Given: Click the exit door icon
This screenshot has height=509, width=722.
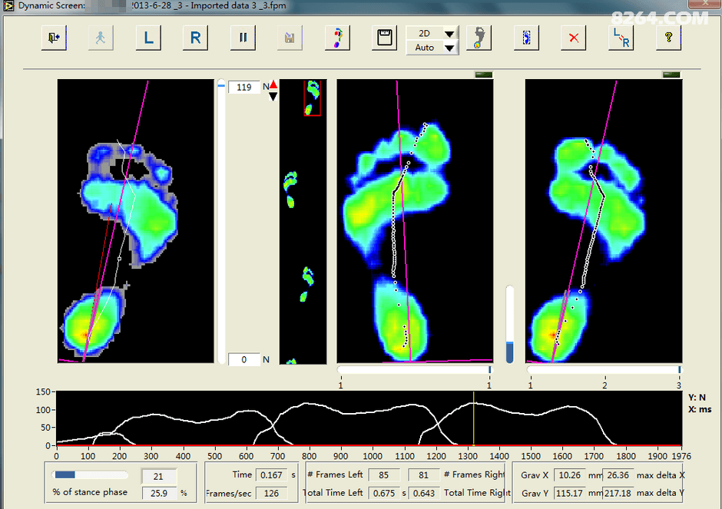Looking at the screenshot, I should pyautogui.click(x=55, y=38).
